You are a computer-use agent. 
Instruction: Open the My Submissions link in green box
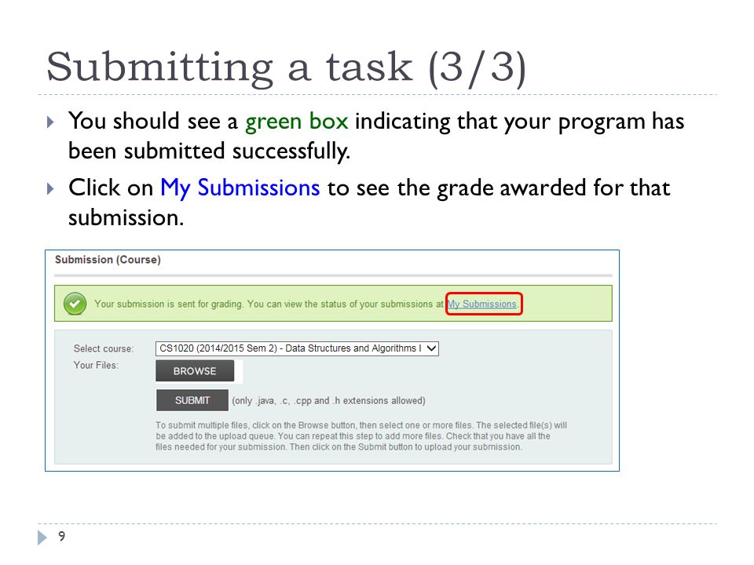(482, 304)
